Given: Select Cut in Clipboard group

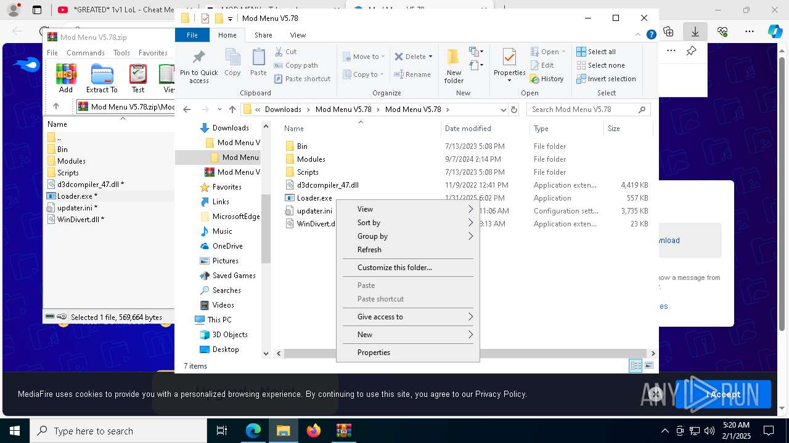Looking at the screenshot, I should click(285, 52).
